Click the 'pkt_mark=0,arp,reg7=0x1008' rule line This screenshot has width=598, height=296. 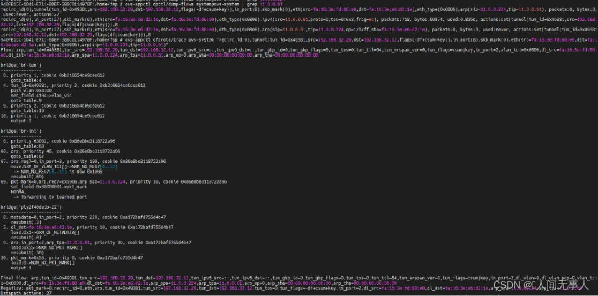115,181
